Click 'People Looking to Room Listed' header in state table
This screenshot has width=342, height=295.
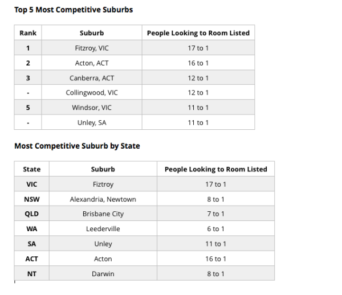coord(215,169)
